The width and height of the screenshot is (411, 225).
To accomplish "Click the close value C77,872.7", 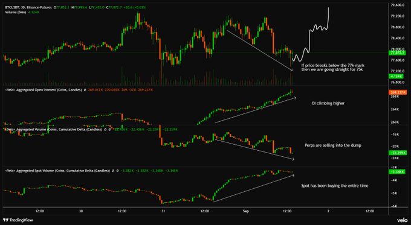I will 114,7.
